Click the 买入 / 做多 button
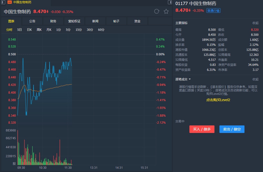The height and width of the screenshot is (172, 263). coord(202,129)
